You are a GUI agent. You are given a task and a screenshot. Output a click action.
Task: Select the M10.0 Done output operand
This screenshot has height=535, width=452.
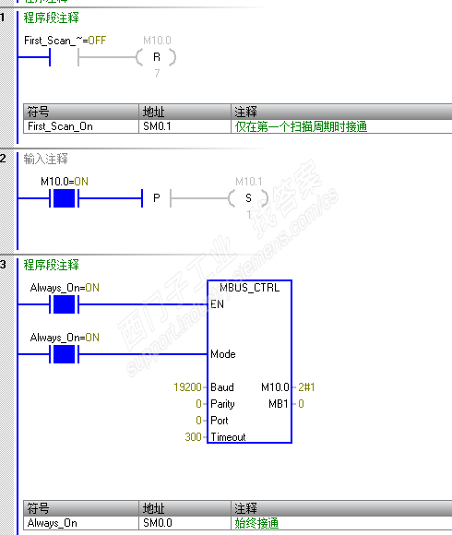[x=275, y=387]
